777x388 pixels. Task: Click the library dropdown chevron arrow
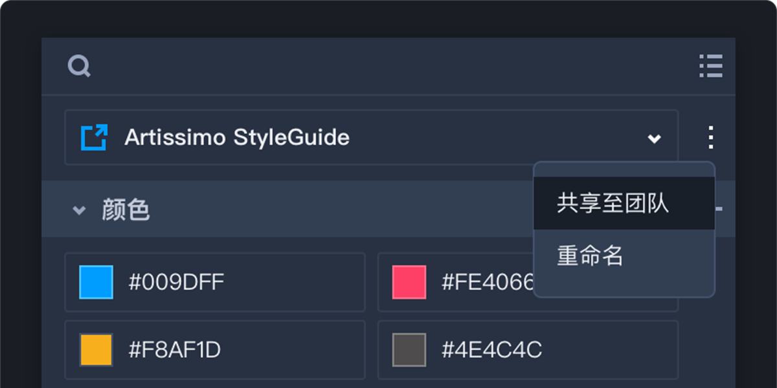[x=655, y=138]
